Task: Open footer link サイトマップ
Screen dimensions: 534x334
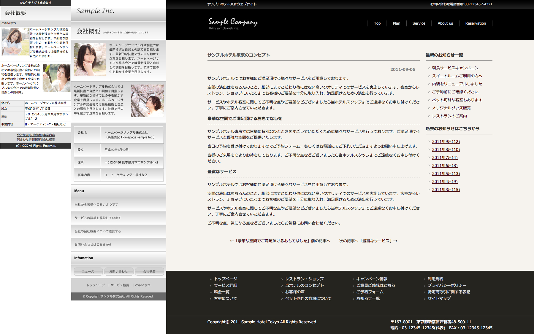Action: (439, 298)
